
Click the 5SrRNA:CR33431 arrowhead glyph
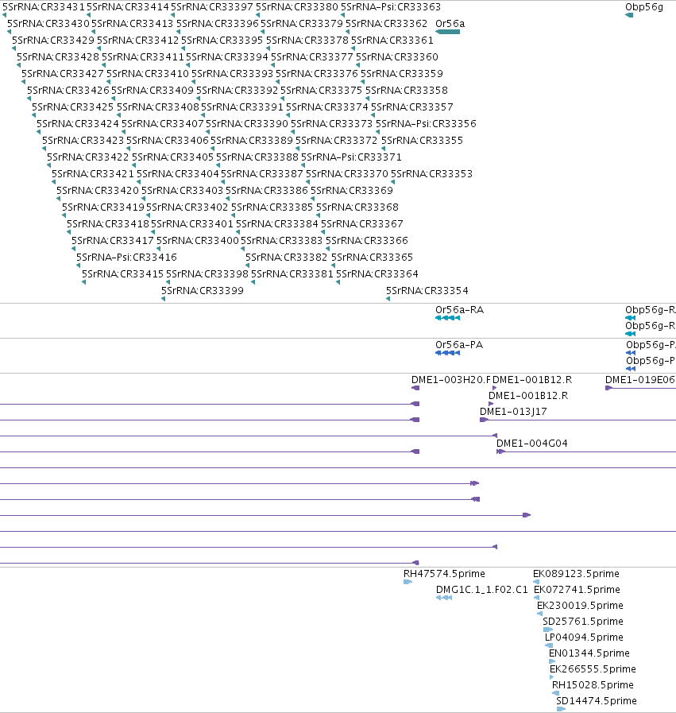(x=4, y=15)
